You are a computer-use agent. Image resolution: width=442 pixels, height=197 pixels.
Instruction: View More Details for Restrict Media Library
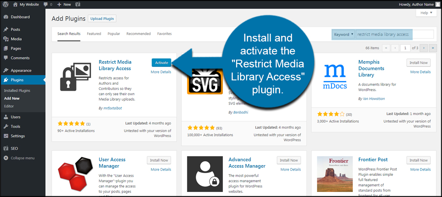tap(161, 72)
